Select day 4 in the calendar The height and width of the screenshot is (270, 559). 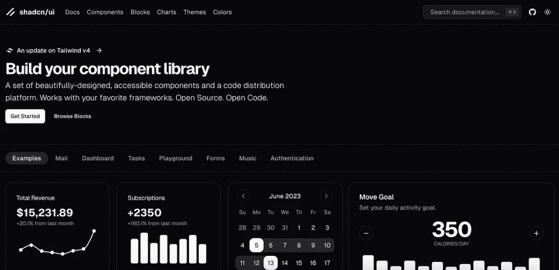tap(242, 245)
